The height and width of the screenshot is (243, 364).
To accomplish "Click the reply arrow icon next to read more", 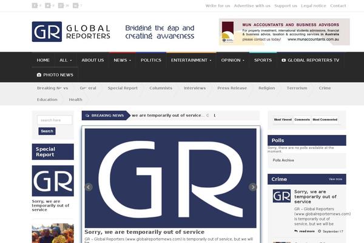I will 296,231.
